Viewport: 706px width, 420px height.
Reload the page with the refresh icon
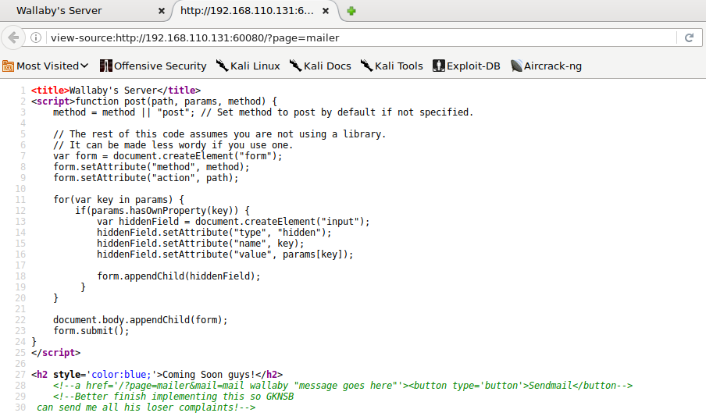[x=689, y=37]
